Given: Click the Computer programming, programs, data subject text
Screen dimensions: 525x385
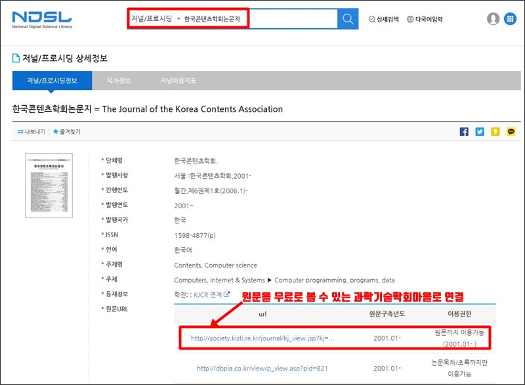Looking at the screenshot, I should 335,280.
